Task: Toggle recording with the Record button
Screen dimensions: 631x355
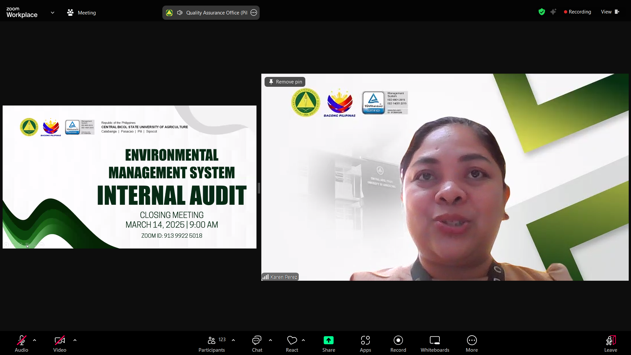Action: [x=398, y=343]
